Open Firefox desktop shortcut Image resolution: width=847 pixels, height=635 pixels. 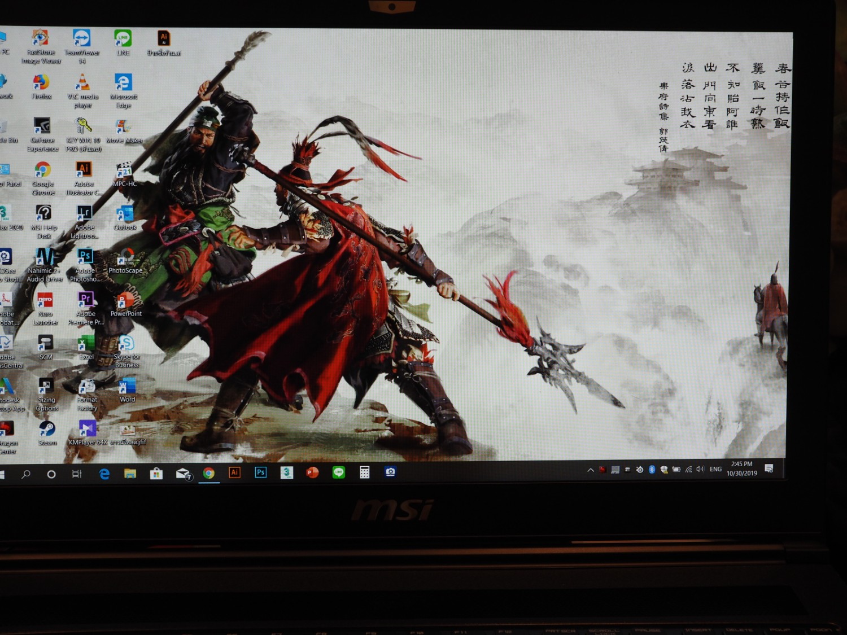coord(41,87)
